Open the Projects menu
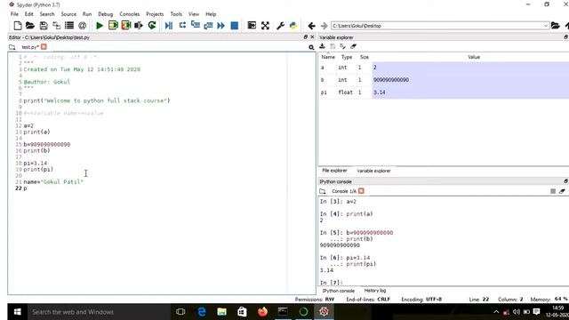The height and width of the screenshot is (320, 569). coord(155,14)
